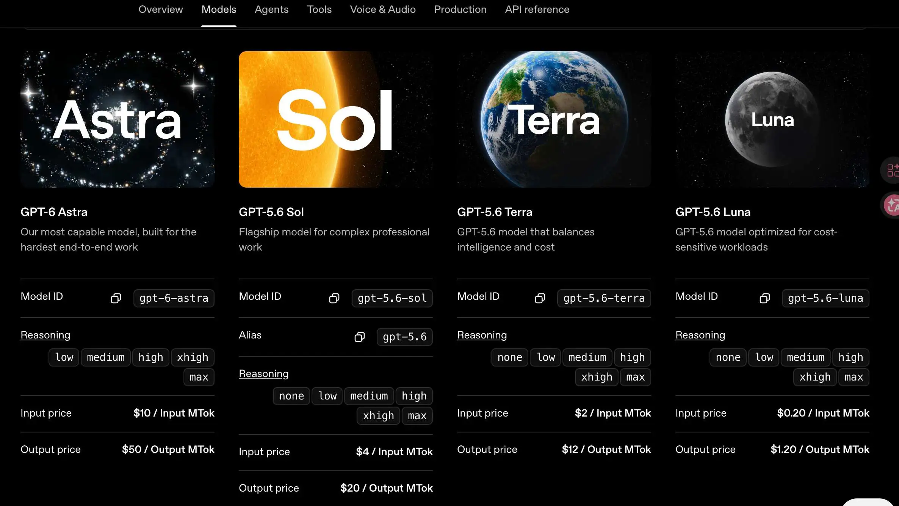Follow the Reasoning link under GPT-5.6 Sol
The image size is (899, 506).
coord(264,374)
